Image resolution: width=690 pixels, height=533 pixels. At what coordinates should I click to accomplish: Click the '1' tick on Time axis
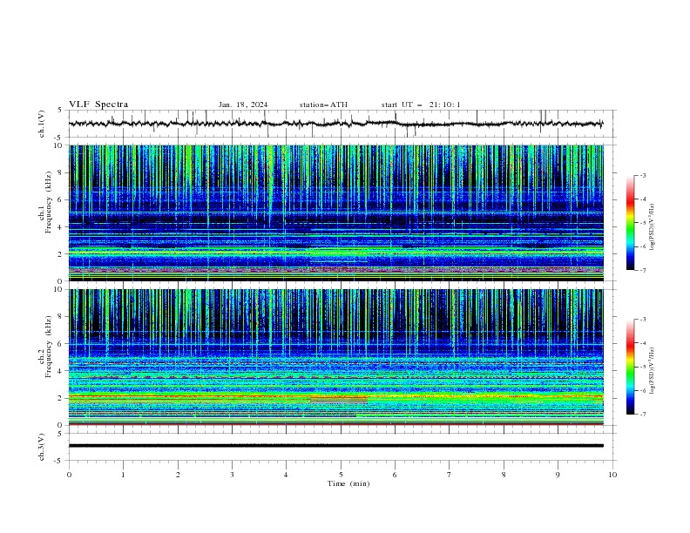(x=123, y=475)
